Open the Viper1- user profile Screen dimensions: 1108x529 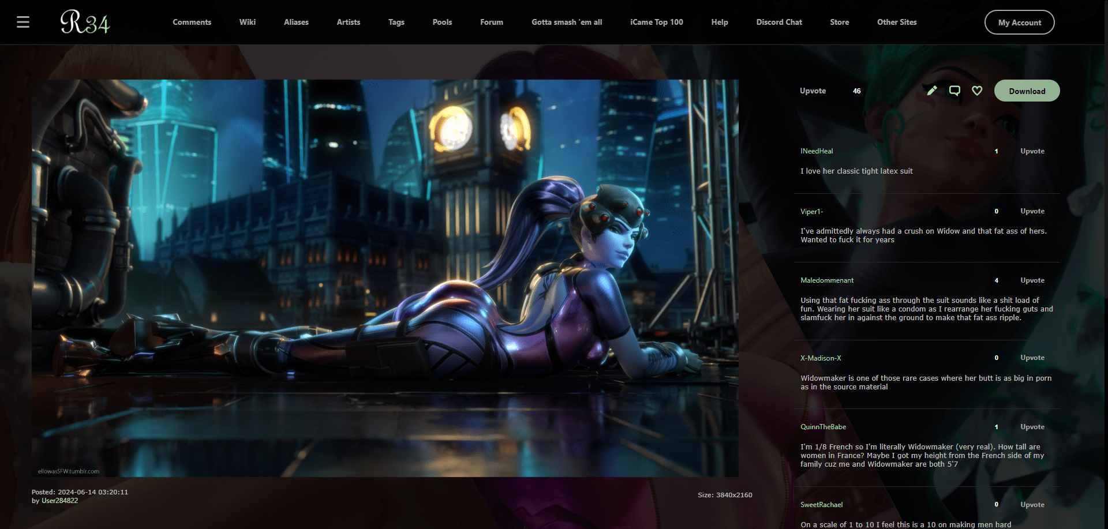(812, 212)
